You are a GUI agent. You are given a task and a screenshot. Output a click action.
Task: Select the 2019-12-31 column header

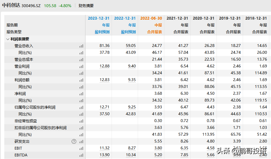pyautogui.click(x=230, y=18)
